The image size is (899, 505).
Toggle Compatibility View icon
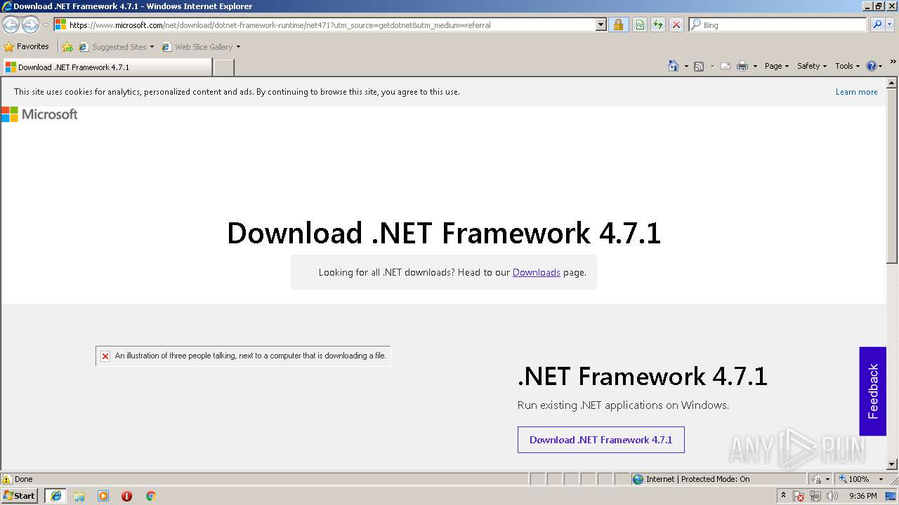[640, 25]
